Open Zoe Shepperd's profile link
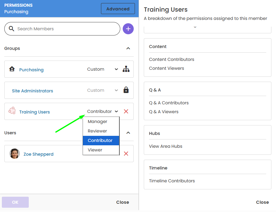The height and width of the screenshot is (212, 276). click(38, 154)
